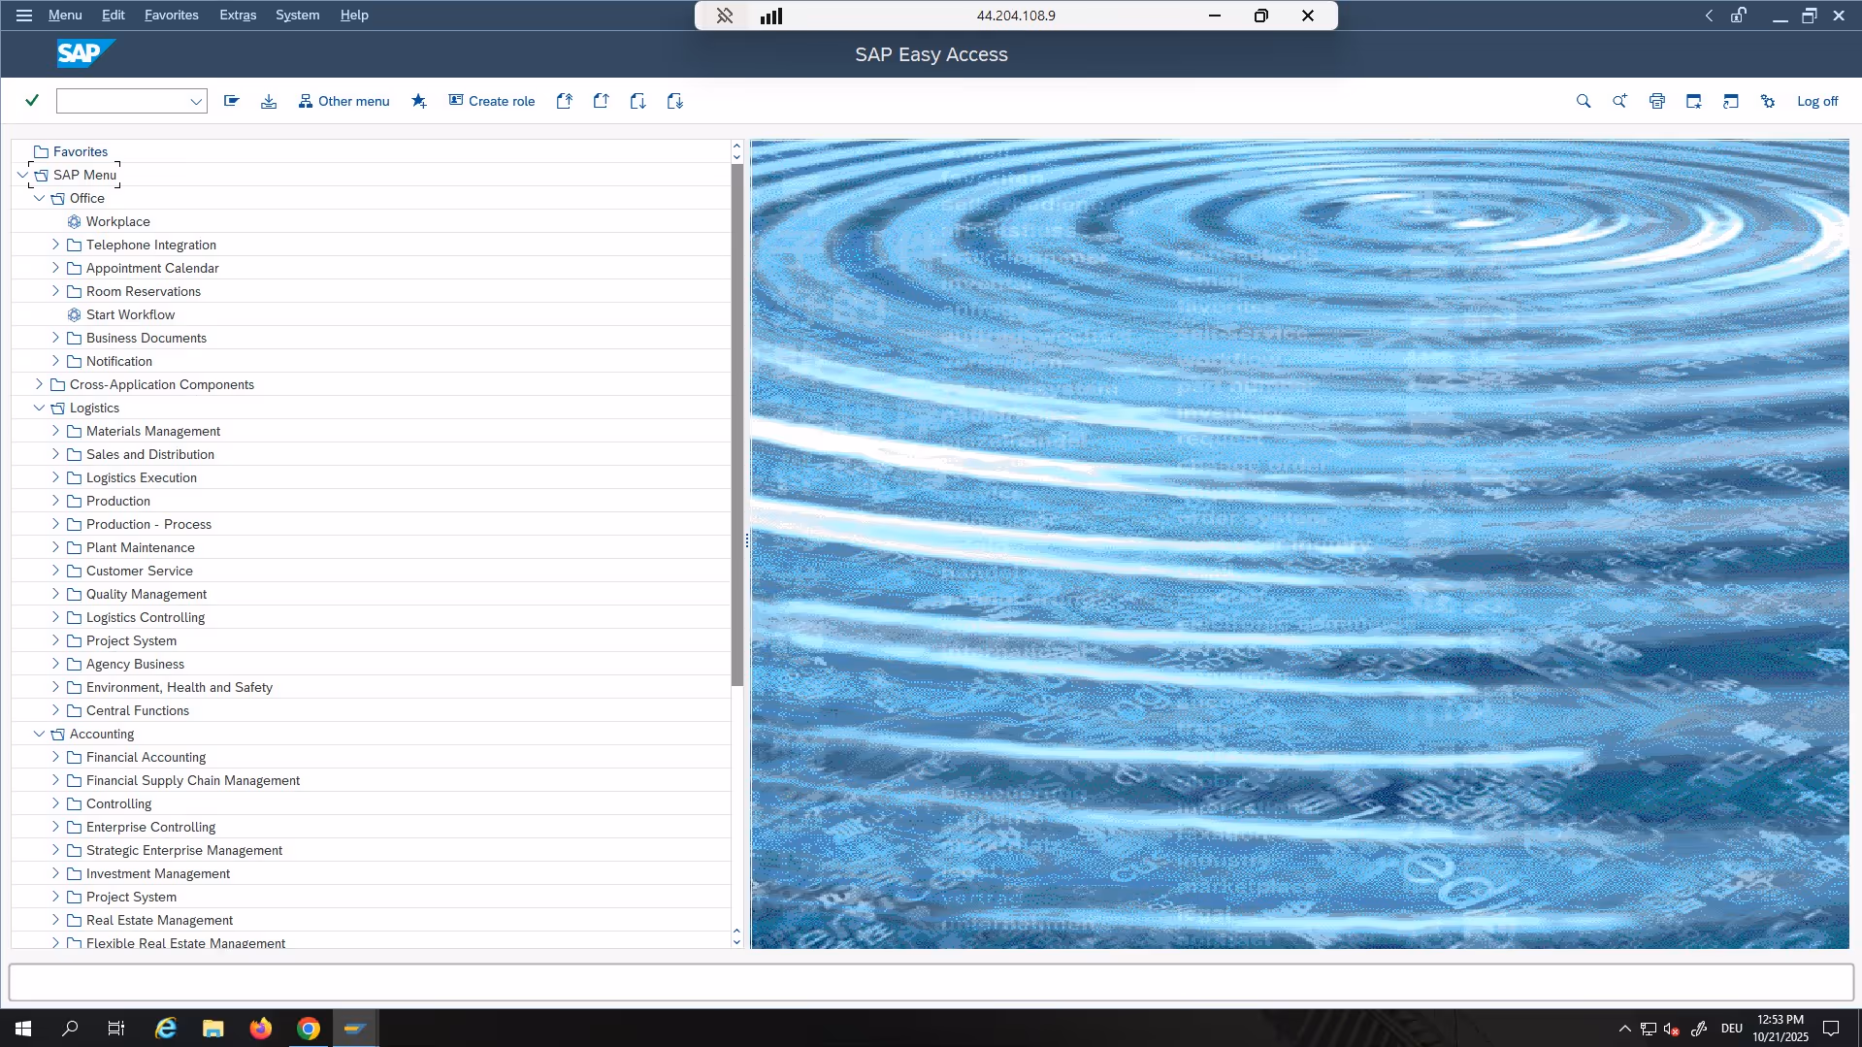Click the transaction code input field
The width and height of the screenshot is (1862, 1047).
pyautogui.click(x=121, y=101)
